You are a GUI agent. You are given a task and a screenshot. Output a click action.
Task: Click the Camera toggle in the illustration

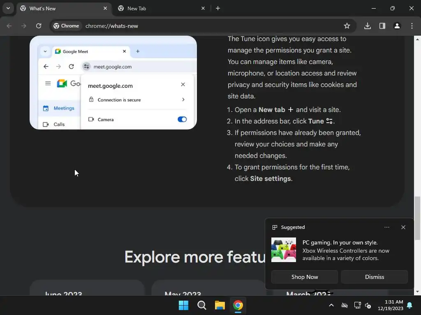click(182, 119)
